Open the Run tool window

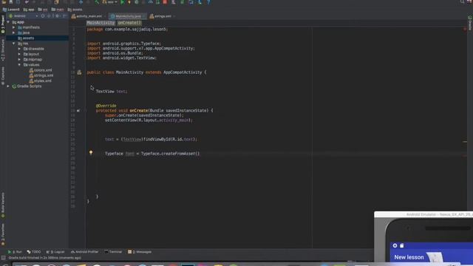(15, 252)
